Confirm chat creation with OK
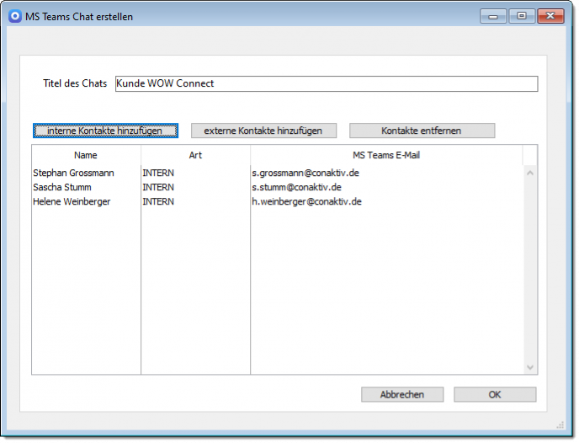The image size is (579, 443). tap(495, 394)
